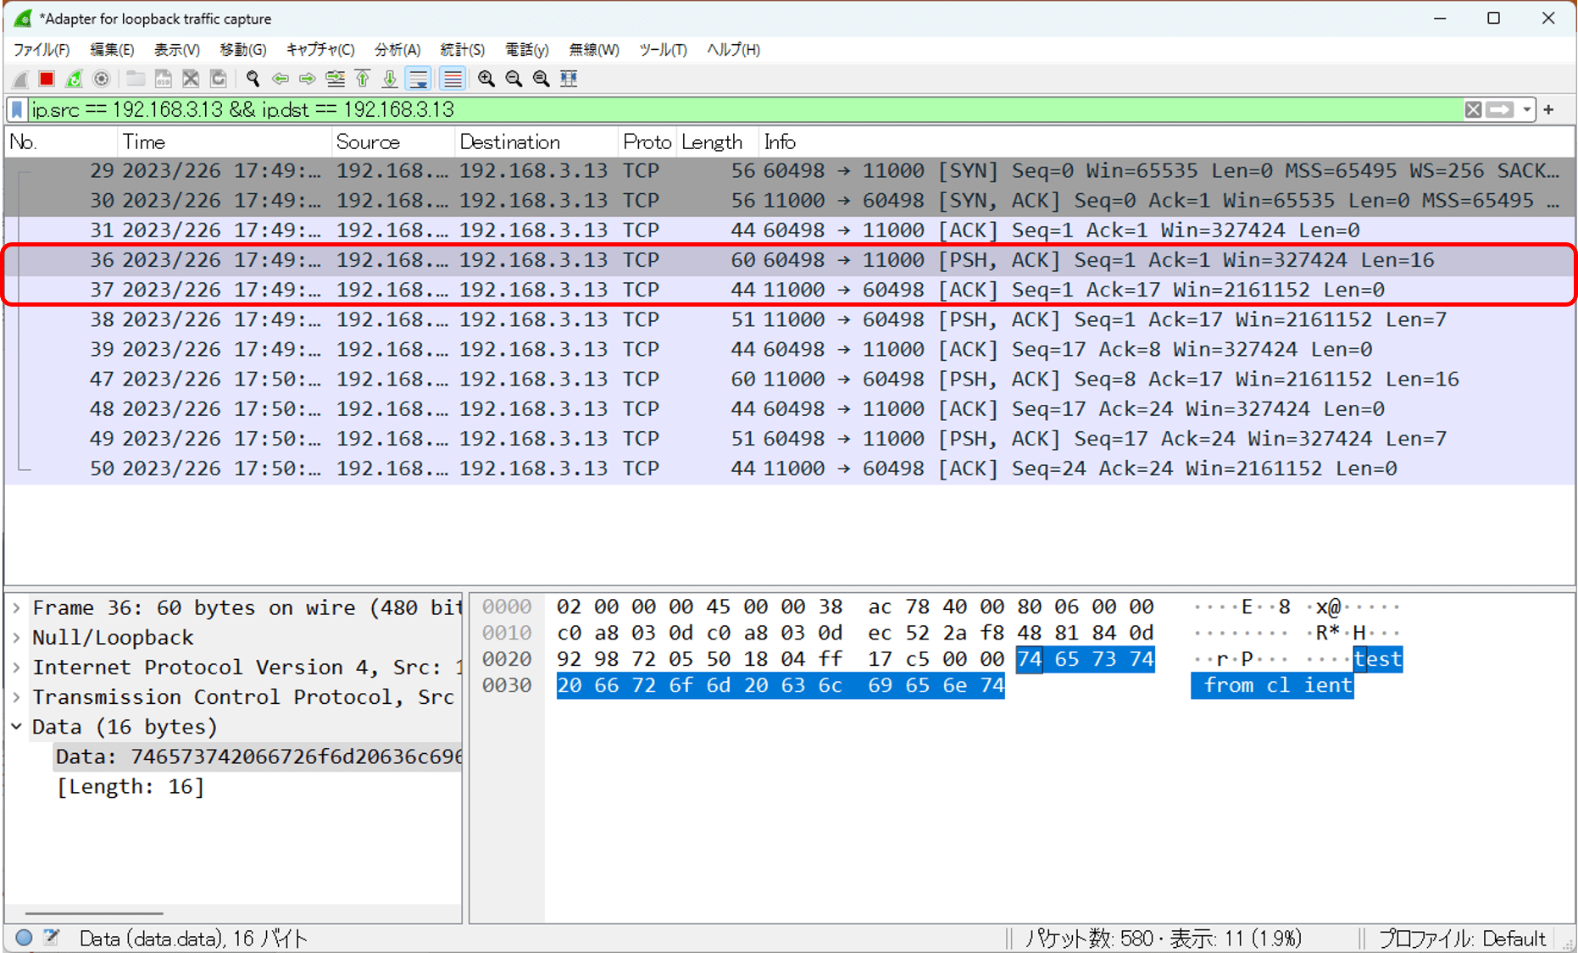Jump to the first packet
Viewport: 1578px width, 953px height.
click(363, 79)
